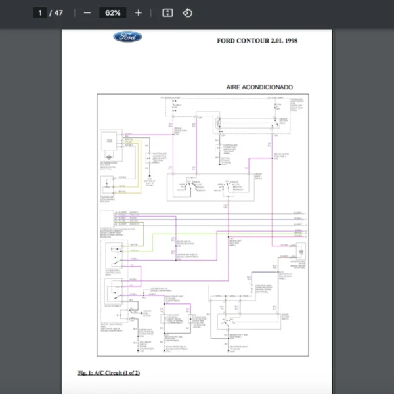The image size is (394, 394).
Task: Select the page number field showing 1
Action: [x=41, y=12]
